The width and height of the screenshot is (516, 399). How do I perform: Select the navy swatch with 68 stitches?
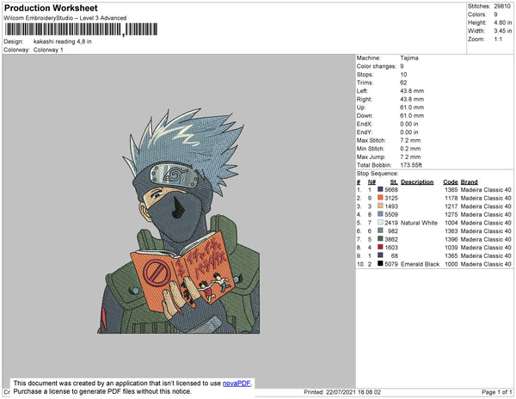(x=380, y=255)
